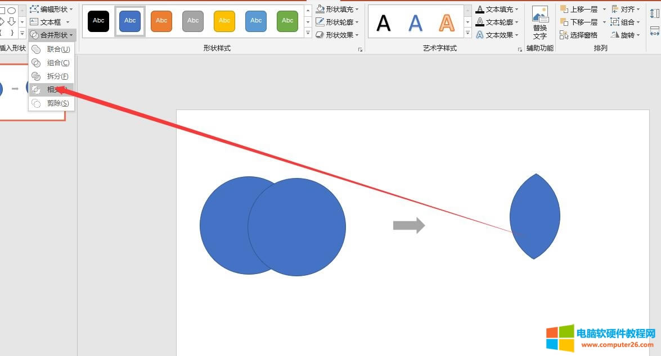Click the 文本框 text box icon
Image resolution: width=661 pixels, height=356 pixels.
(34, 22)
